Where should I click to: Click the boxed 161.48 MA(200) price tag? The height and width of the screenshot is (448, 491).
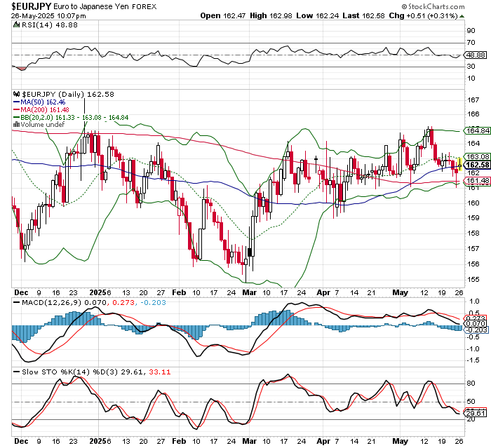pos(478,181)
